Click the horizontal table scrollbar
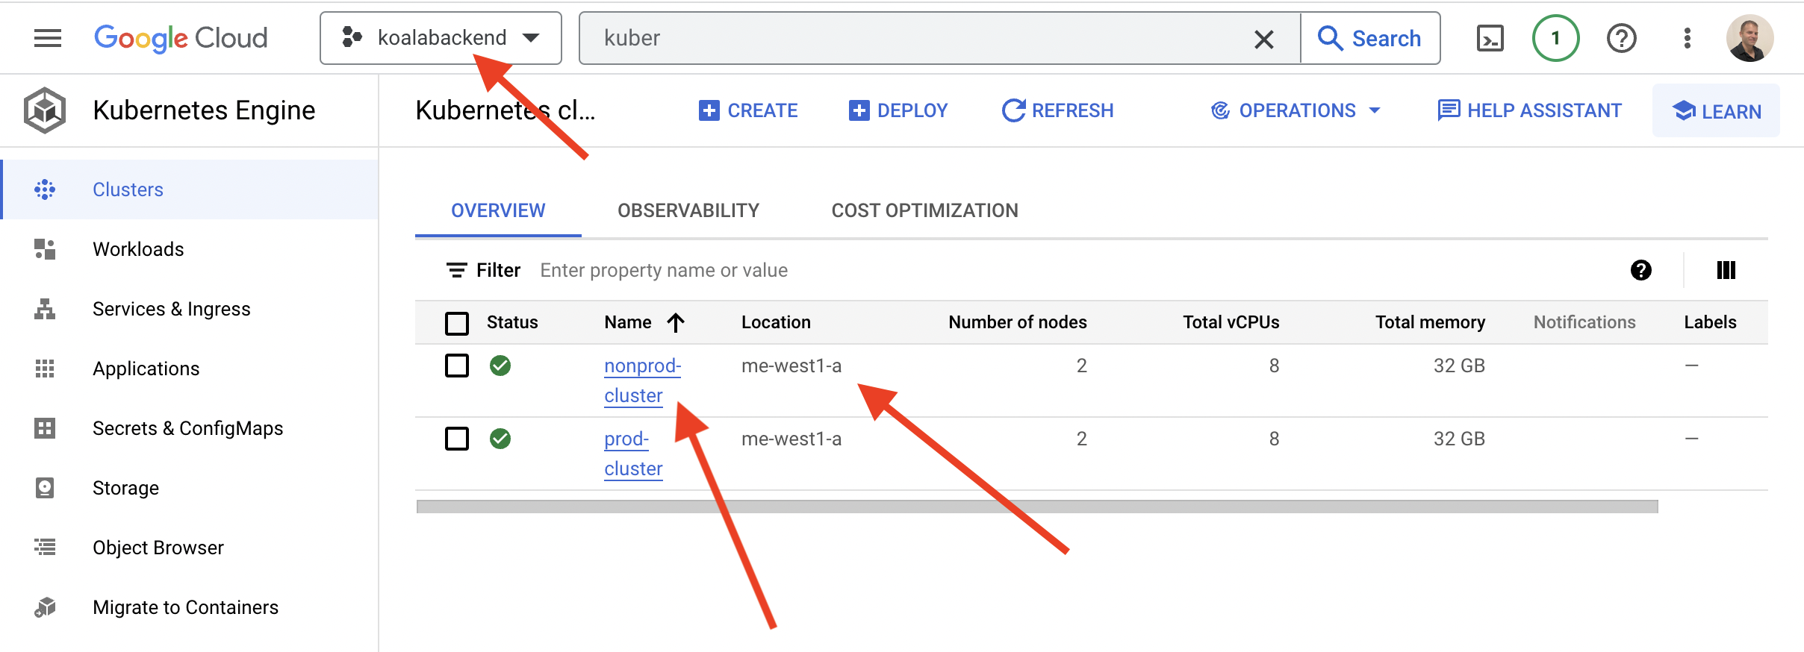This screenshot has width=1804, height=652. [1037, 507]
